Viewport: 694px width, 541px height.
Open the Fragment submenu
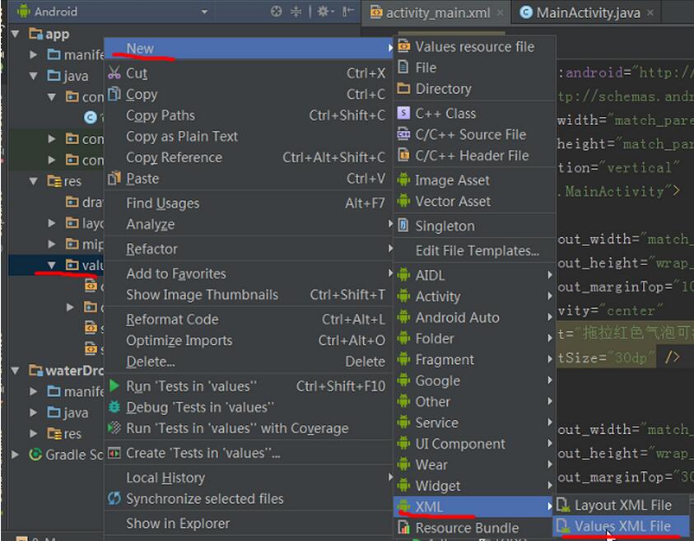[474, 359]
